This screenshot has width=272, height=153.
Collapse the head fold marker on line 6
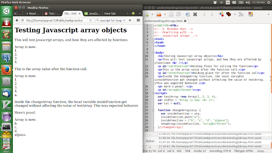point(153,42)
